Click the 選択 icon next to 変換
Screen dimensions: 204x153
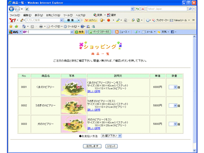[109, 15]
